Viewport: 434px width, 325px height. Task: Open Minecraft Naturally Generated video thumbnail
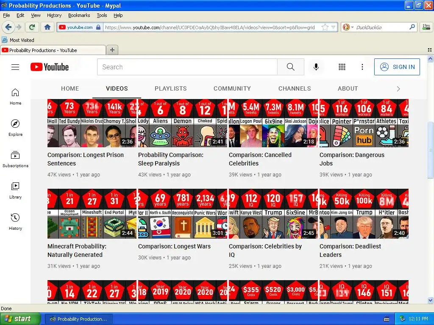click(x=92, y=214)
